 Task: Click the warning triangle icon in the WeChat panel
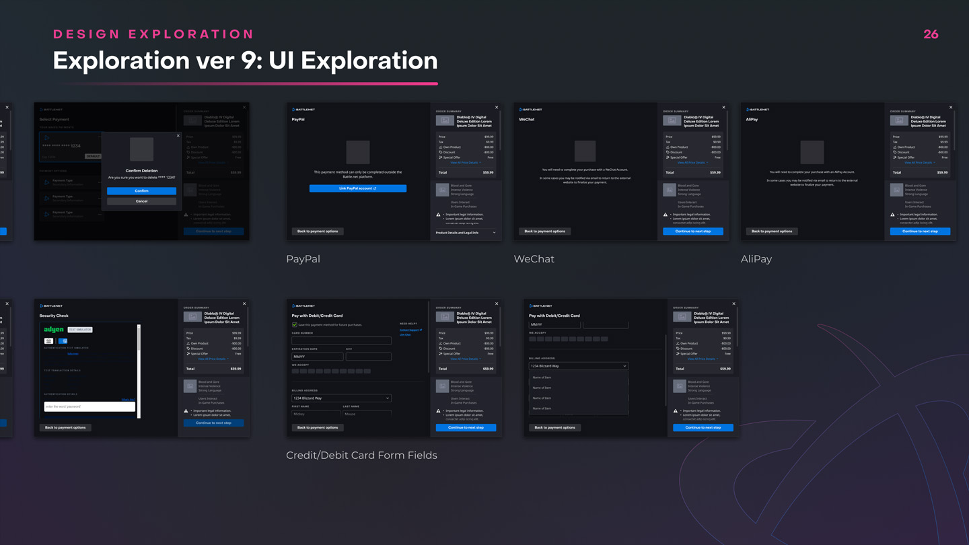click(666, 215)
